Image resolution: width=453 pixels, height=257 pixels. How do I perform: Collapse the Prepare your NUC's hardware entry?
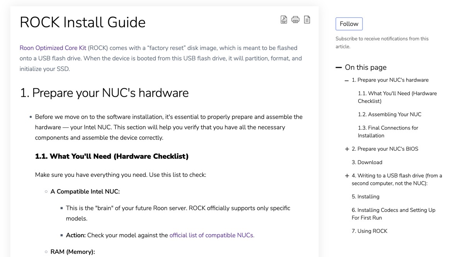coord(347,81)
